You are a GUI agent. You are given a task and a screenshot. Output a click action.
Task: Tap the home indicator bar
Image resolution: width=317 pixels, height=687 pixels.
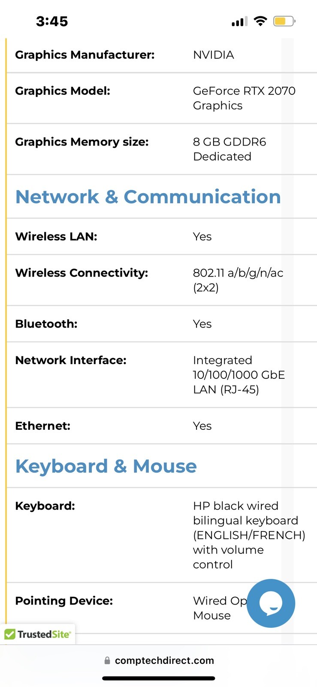point(159,678)
